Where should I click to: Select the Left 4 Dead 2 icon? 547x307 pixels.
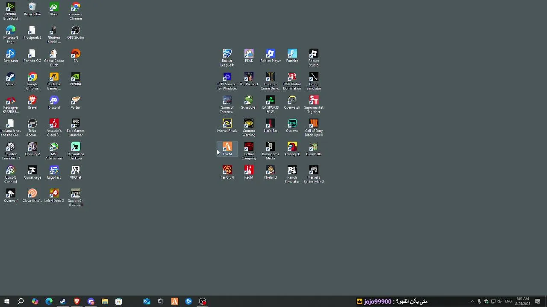(x=54, y=196)
